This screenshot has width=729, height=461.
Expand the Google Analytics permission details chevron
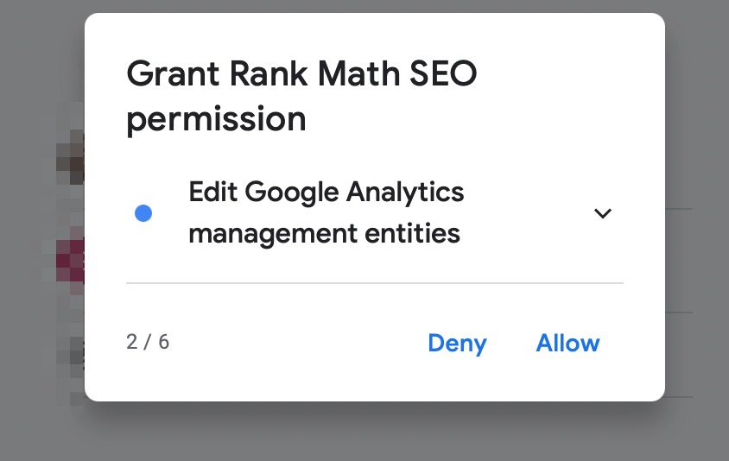(603, 213)
